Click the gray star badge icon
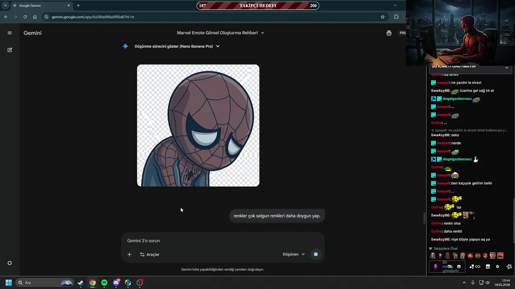Screen dimensions: 515x289 (x=509, y=267)
